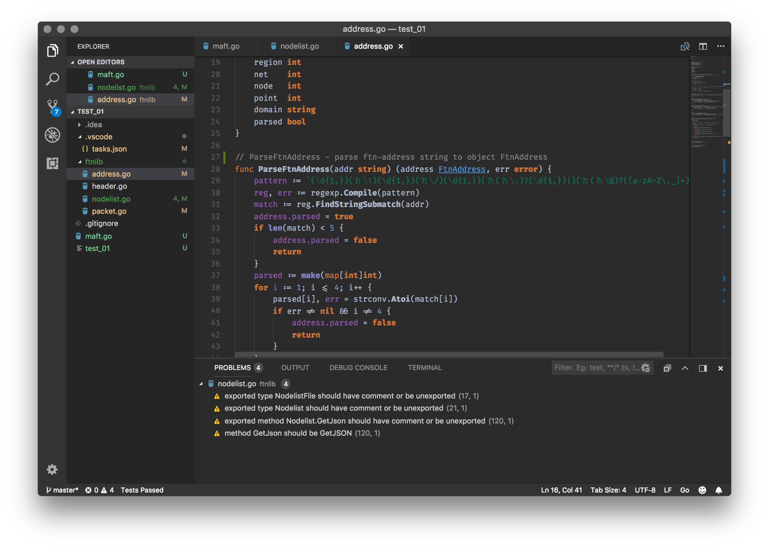The image size is (769, 550).
Task: Open the Extensions view icon
Action: tap(52, 163)
